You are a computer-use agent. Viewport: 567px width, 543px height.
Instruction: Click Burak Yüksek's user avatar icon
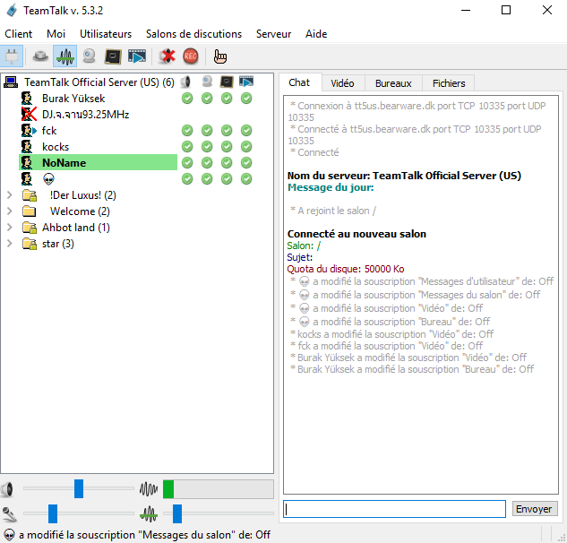click(27, 99)
